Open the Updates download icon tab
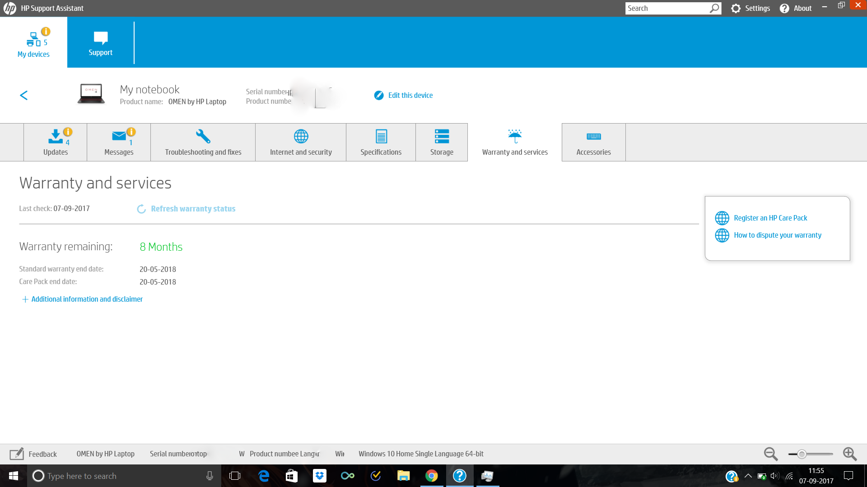 click(x=55, y=137)
